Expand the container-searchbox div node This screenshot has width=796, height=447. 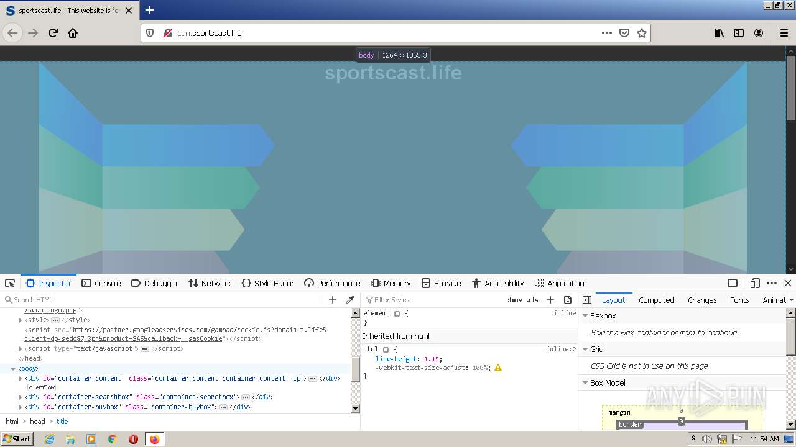coord(20,397)
